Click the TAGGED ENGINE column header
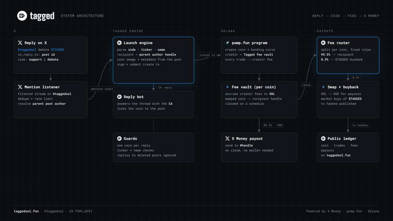This screenshot has height=221, width=393. point(128,31)
